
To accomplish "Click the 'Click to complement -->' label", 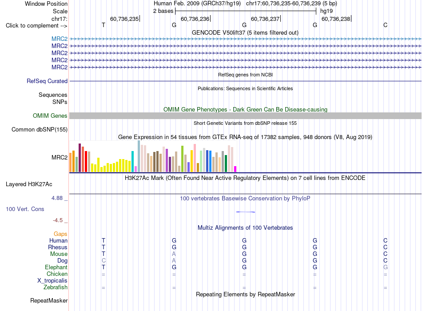I will [x=36, y=26].
